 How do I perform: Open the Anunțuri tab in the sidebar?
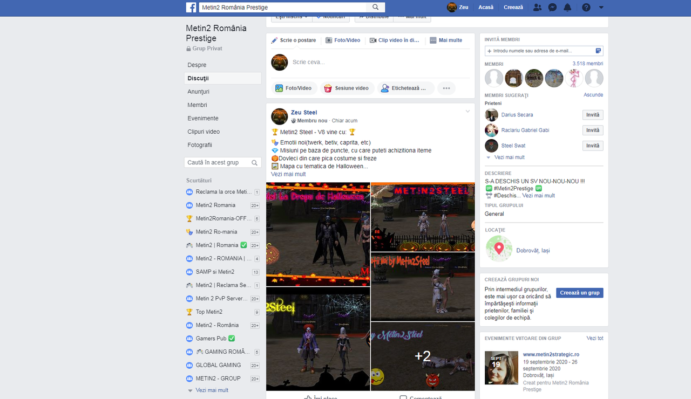pos(199,92)
